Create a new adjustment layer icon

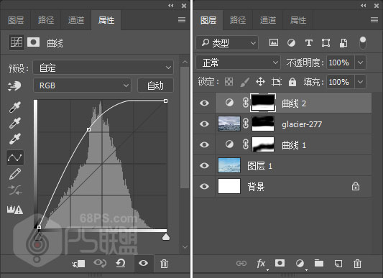click(300, 264)
